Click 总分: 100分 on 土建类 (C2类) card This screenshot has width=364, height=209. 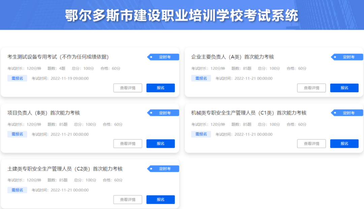(85, 180)
